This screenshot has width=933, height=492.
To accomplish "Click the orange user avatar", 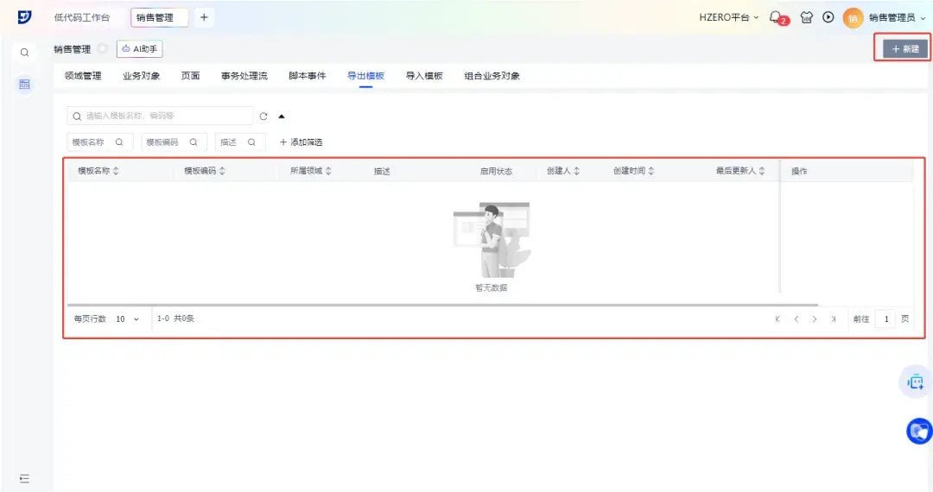I will [853, 18].
